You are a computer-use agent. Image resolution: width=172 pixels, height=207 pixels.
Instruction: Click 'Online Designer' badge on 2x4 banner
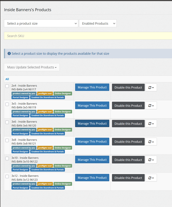[63, 94]
